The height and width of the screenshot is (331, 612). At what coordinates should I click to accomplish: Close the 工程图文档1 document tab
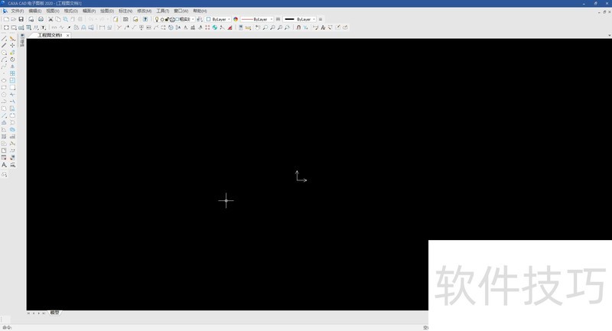(67, 35)
